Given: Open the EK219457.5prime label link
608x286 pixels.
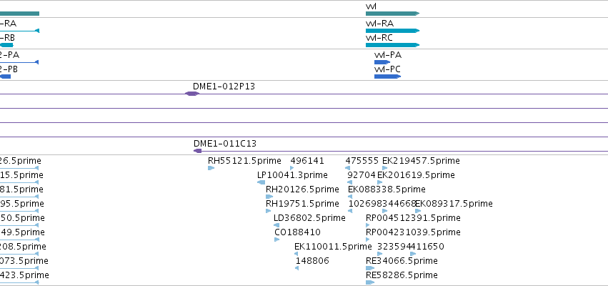Looking at the screenshot, I should point(421,161).
